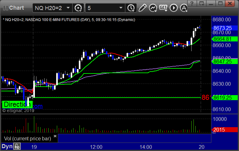Image resolution: width=239 pixels, height=151 pixels.
Task: Click the clock time template icon
Action: pyautogui.click(x=131, y=8)
